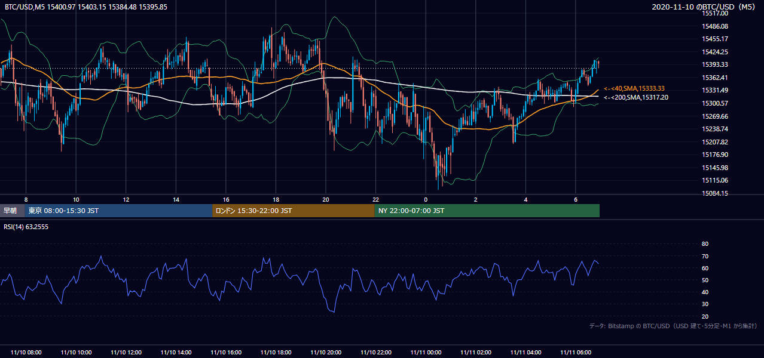This screenshot has height=358, width=764.
Task: Click price axis value 15486.08
Action: point(715,26)
